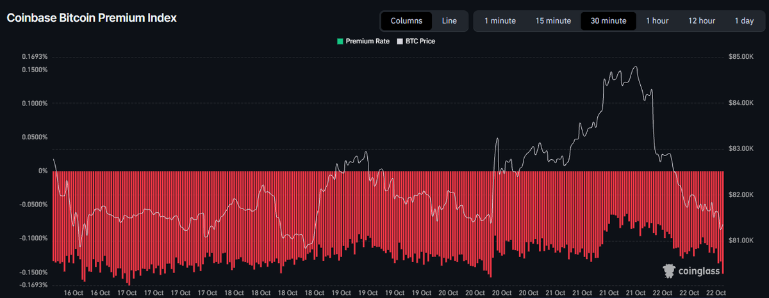This screenshot has height=298, width=769.
Task: Click the -0.0500% axis label
Action: click(x=33, y=205)
